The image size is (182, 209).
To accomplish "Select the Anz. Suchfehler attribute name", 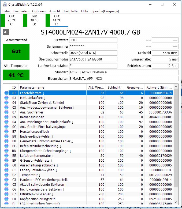I will click(x=32, y=112).
